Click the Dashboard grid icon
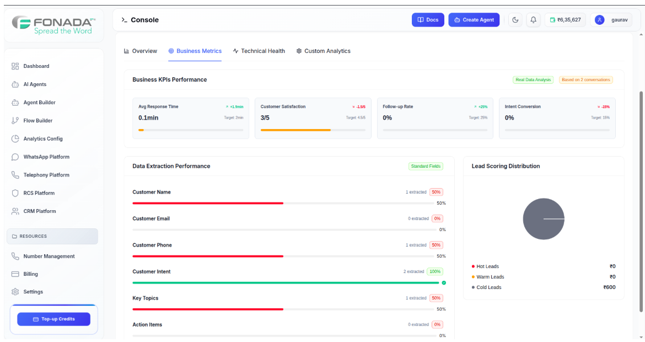 (x=15, y=66)
